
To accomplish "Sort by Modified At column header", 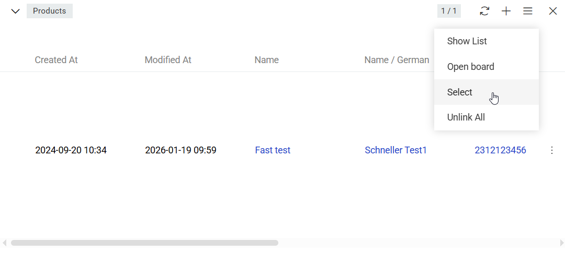I will [168, 60].
